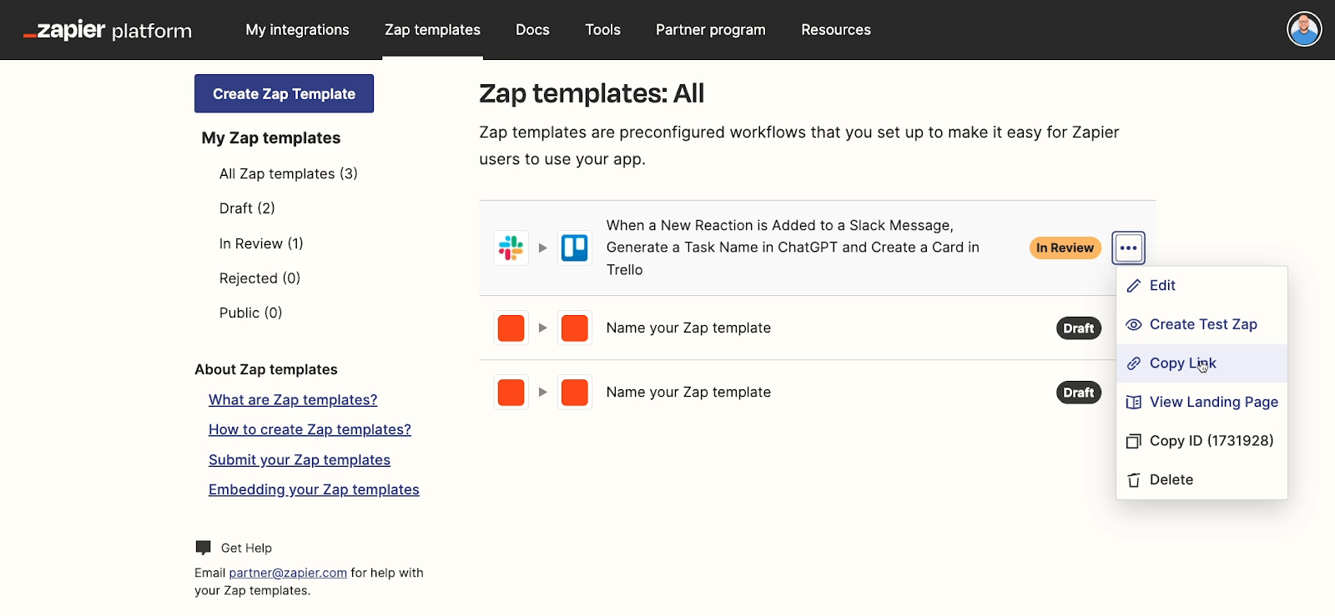This screenshot has width=1335, height=616.
Task: Choose Copy ID (1731928) option
Action: (1201, 441)
